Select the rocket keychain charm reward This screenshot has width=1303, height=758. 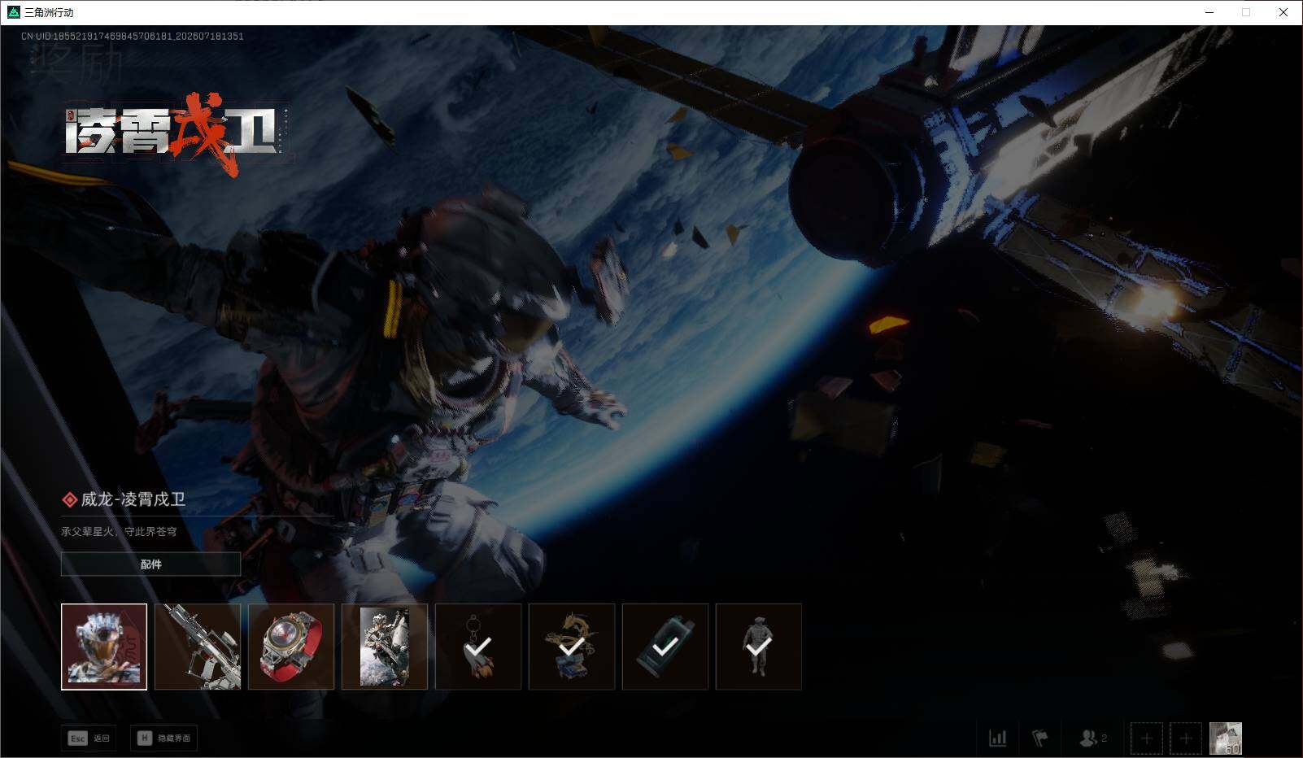(478, 647)
